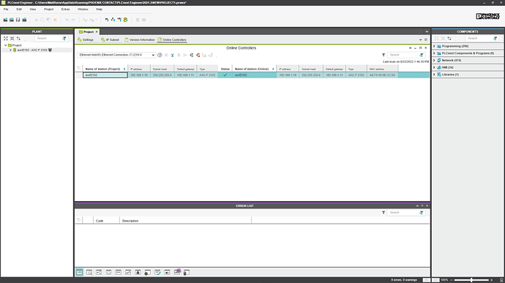Expand the Programming (296) components group
505x283 pixels.
(x=434, y=46)
